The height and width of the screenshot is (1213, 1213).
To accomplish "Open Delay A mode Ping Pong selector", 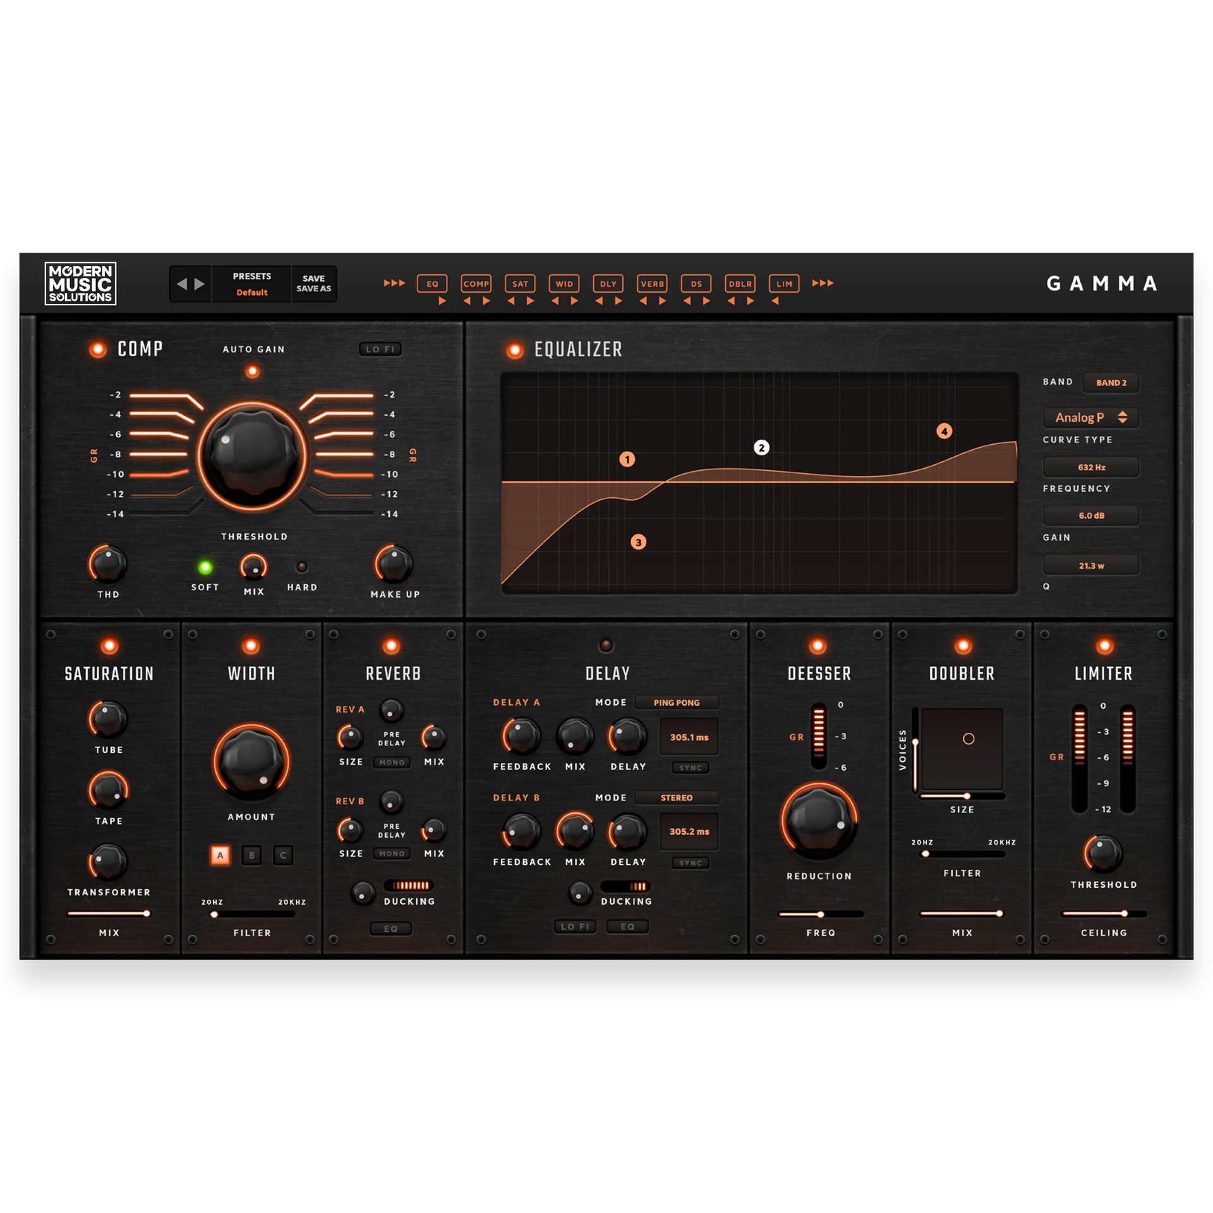I will click(676, 703).
